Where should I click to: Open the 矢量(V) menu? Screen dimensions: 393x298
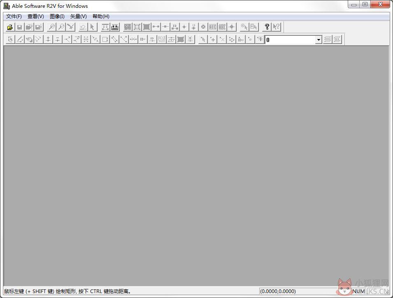79,16
